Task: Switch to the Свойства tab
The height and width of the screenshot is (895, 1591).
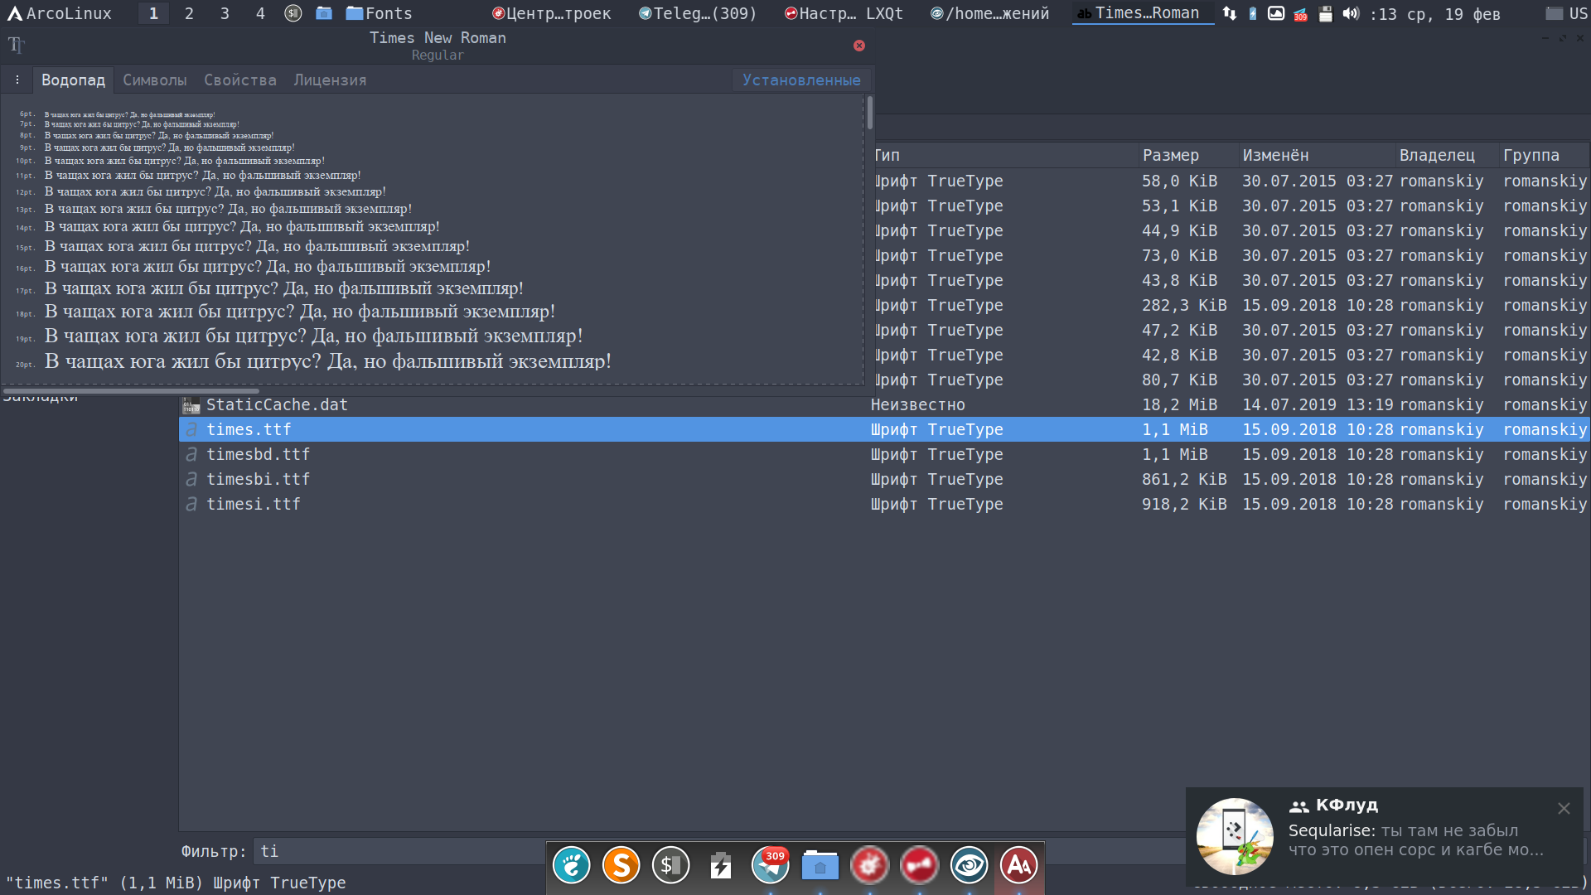Action: 240,80
